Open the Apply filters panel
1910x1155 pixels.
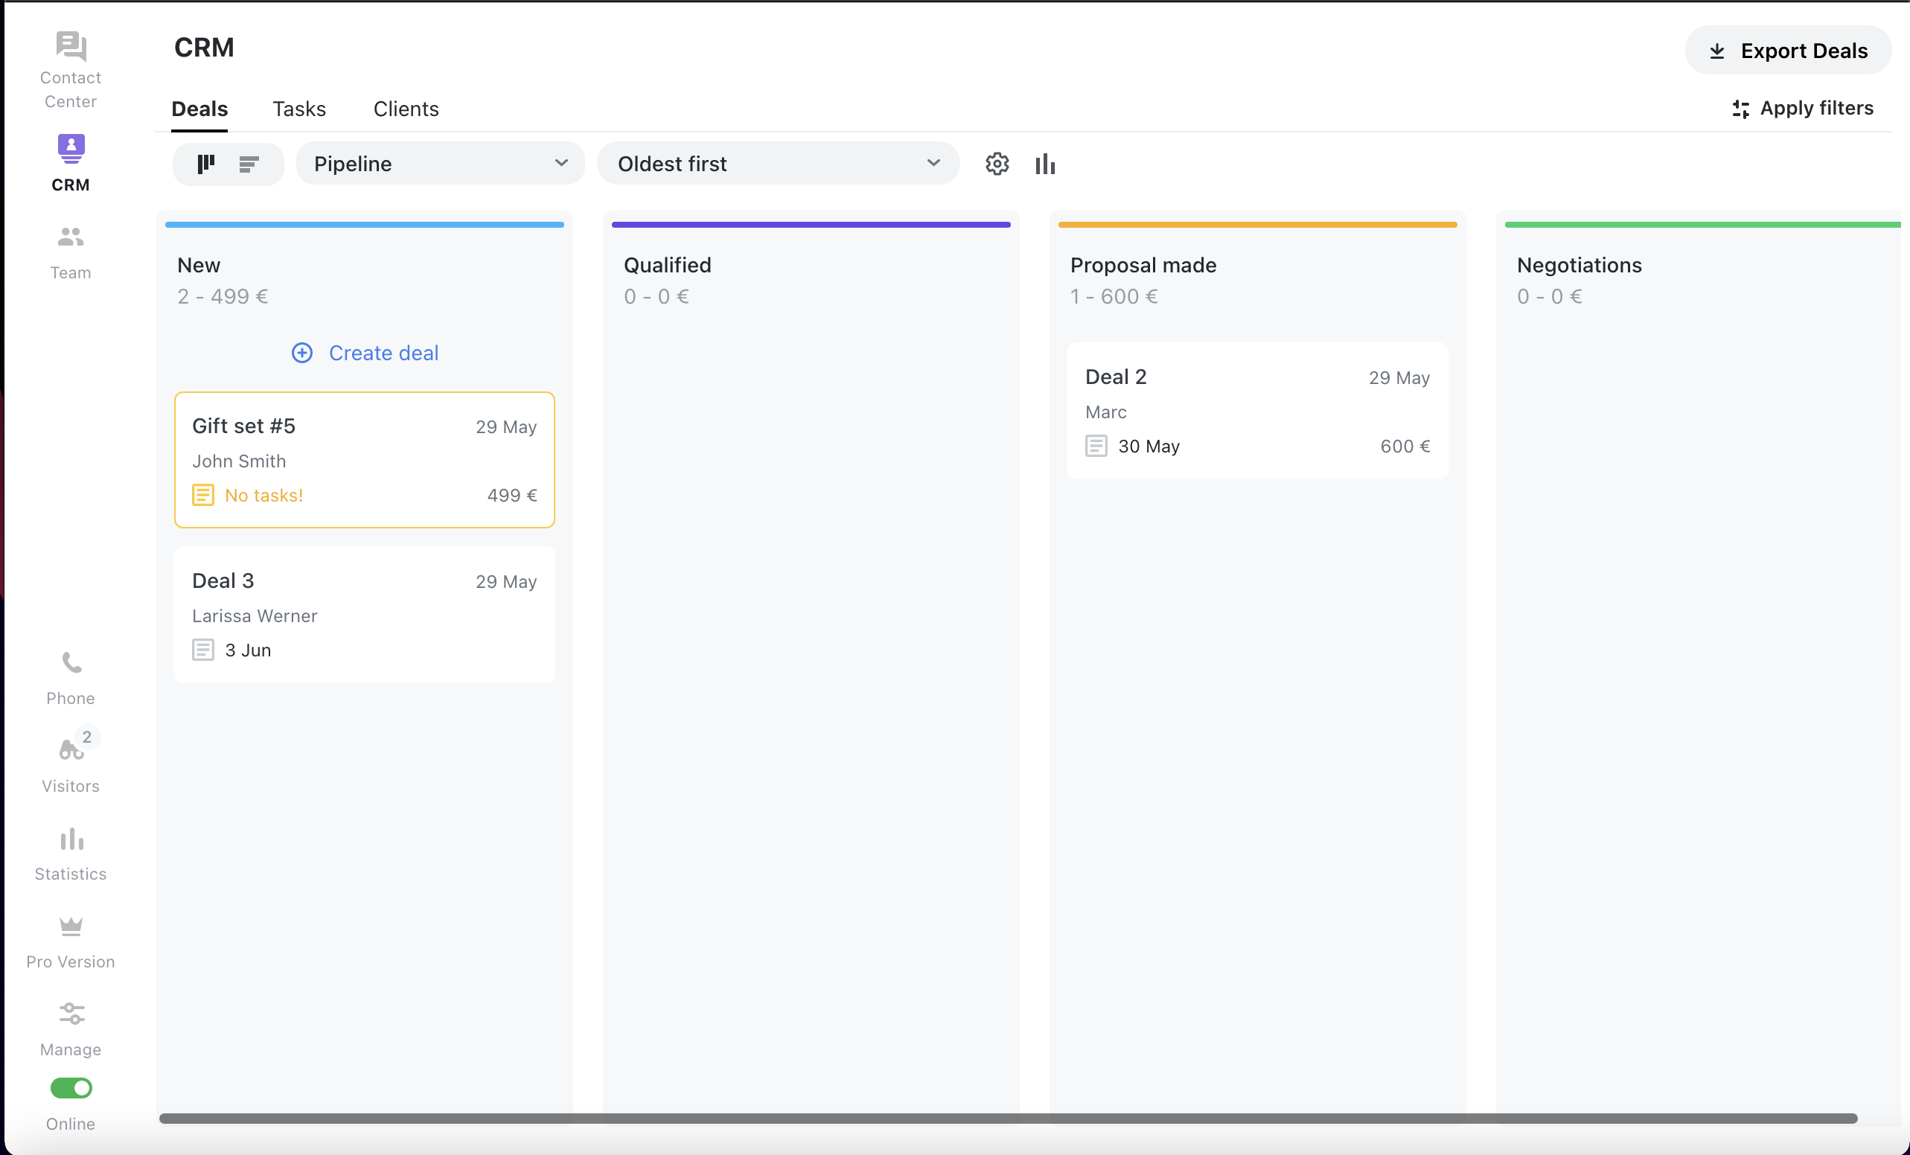pyautogui.click(x=1802, y=108)
